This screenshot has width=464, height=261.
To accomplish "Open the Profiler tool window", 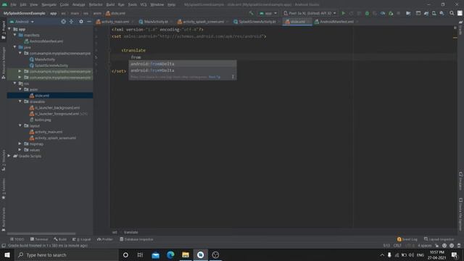I will [x=104, y=239].
